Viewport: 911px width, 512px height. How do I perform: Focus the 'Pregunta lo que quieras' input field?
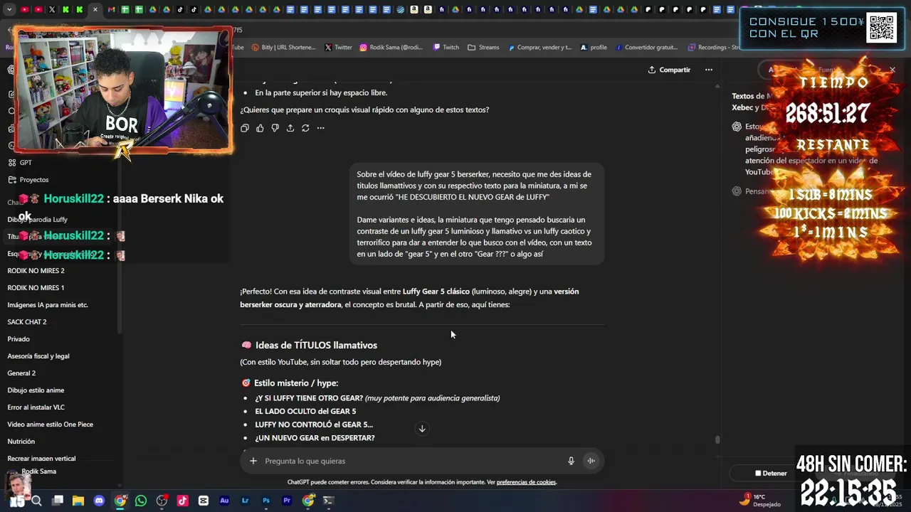tap(413, 461)
